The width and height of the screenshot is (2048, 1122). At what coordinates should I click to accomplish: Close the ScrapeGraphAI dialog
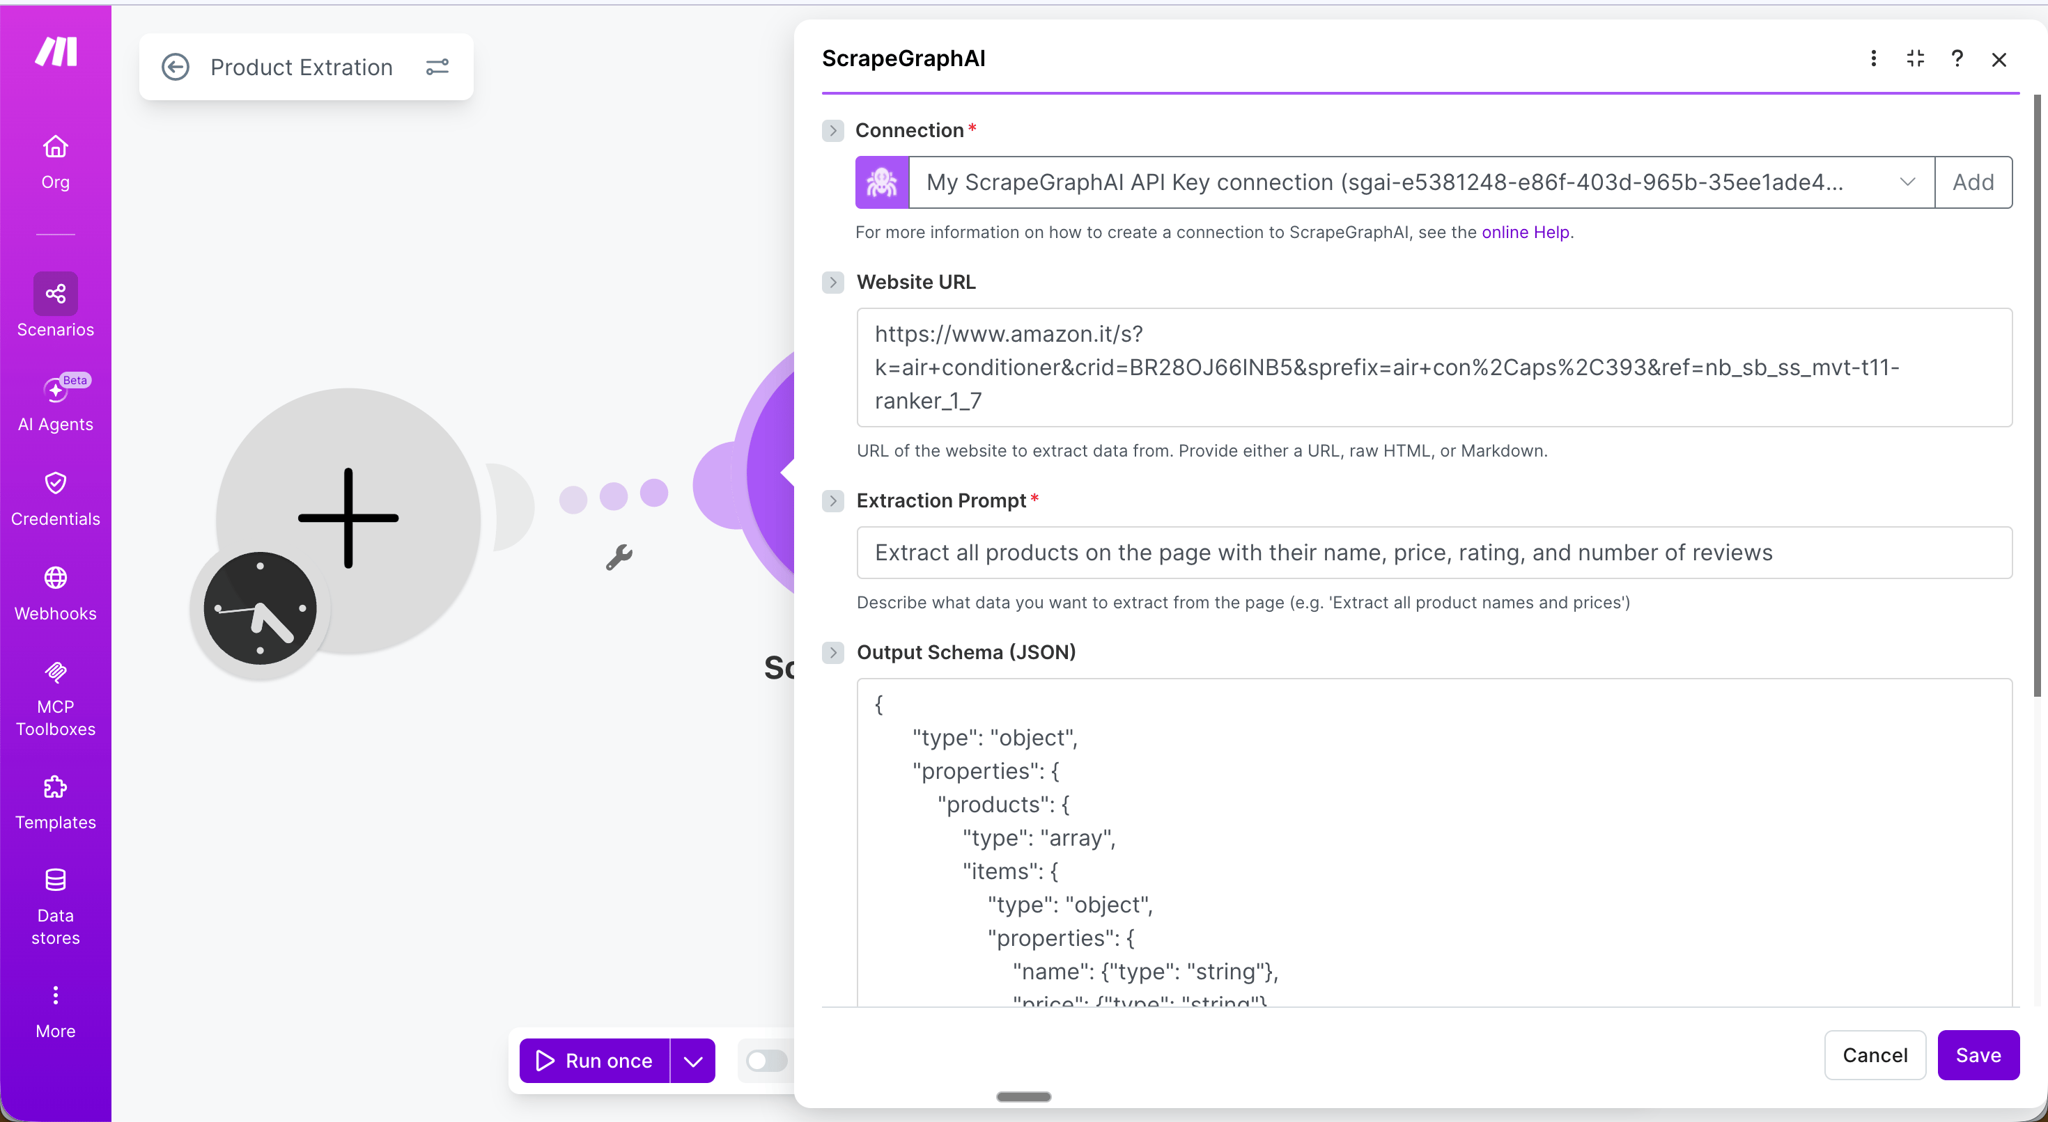click(1999, 60)
